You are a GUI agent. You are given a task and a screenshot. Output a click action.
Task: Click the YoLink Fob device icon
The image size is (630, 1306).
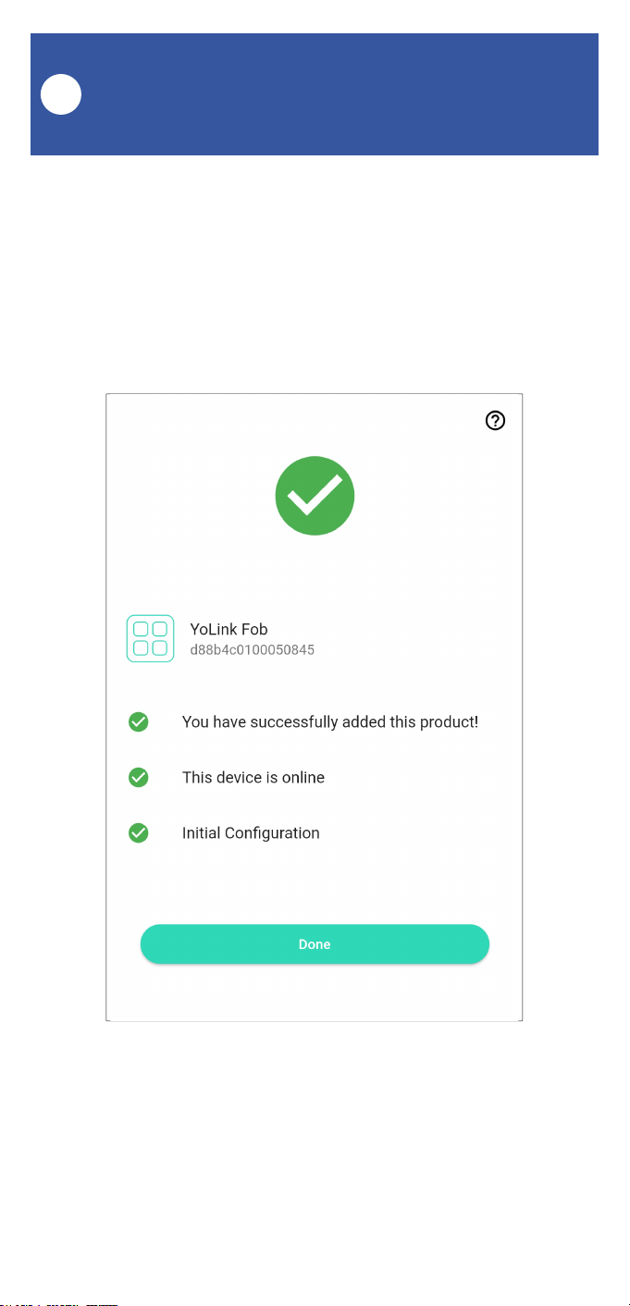coord(150,638)
